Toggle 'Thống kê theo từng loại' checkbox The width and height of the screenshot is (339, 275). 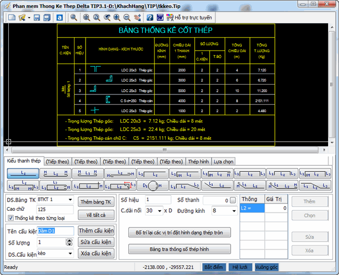click(x=10, y=218)
